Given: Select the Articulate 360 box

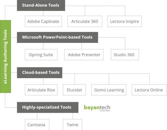Looking at the screenshot, I should pos(85,21).
